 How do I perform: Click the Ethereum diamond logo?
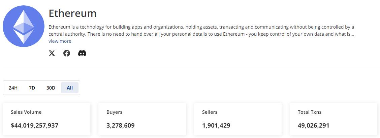pos(24,26)
